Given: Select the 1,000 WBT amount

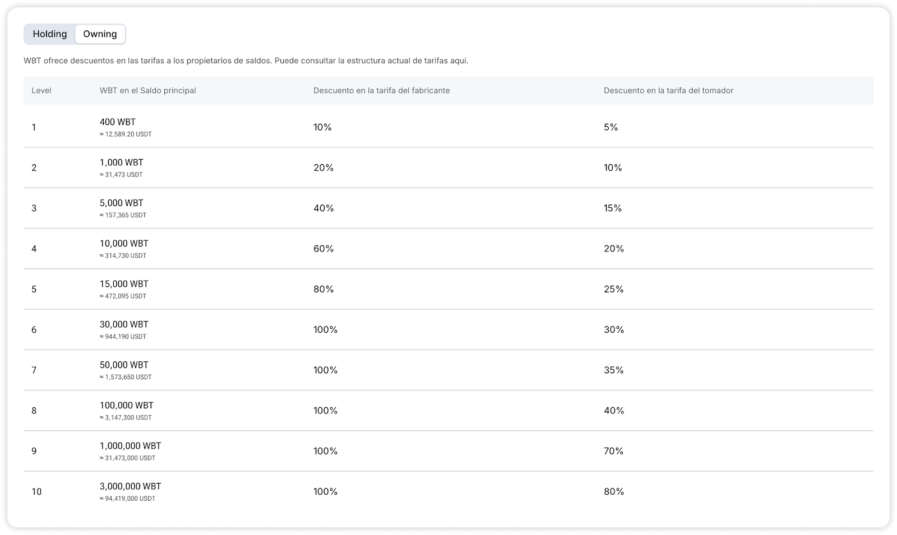Looking at the screenshot, I should [x=122, y=162].
